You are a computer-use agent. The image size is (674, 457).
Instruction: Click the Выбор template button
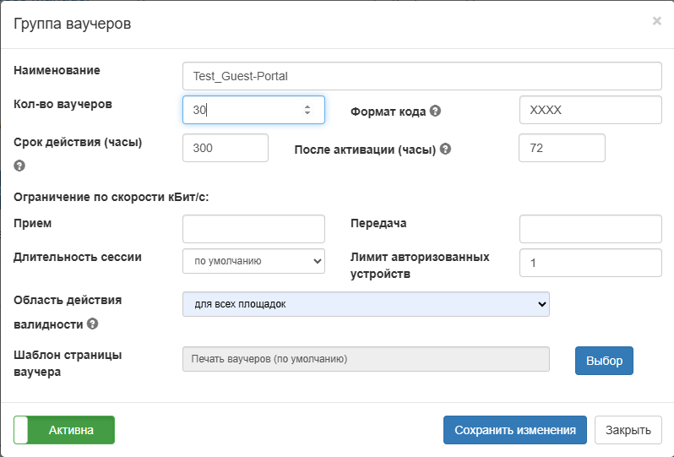click(x=604, y=361)
